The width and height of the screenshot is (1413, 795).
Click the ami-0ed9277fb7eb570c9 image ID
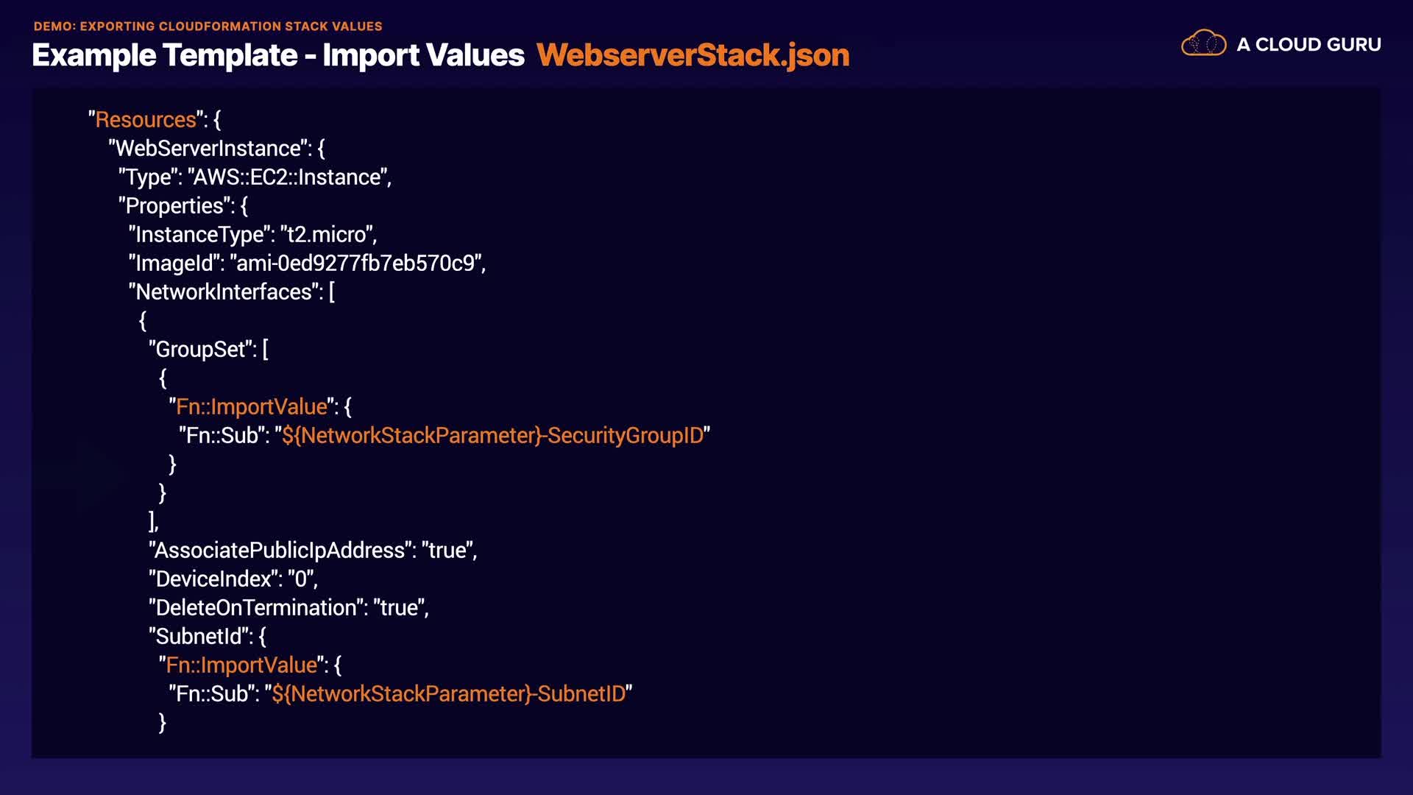(x=355, y=264)
